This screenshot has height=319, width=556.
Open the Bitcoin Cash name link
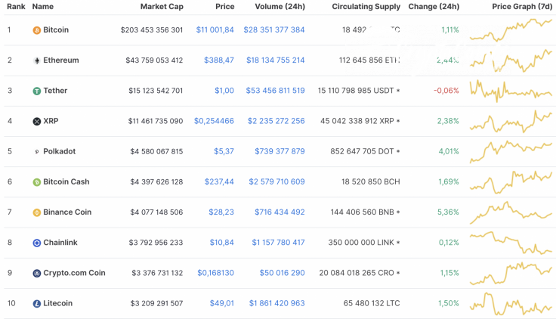66,181
